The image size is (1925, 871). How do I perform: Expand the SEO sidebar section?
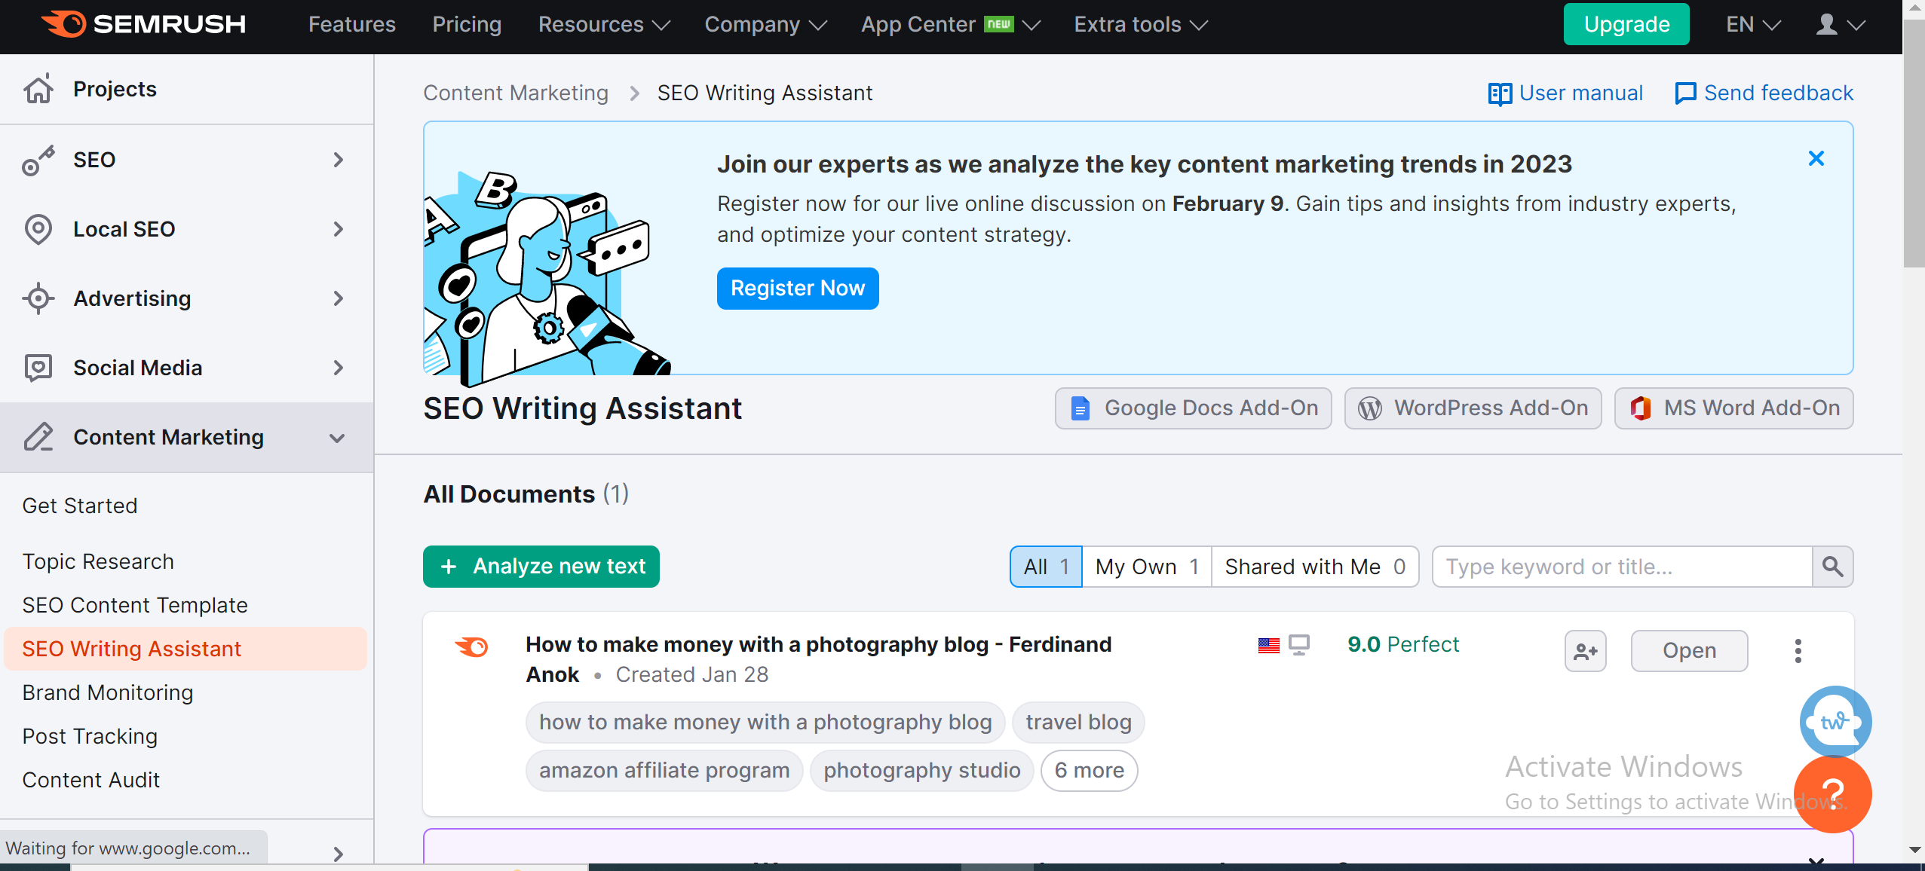pos(338,160)
